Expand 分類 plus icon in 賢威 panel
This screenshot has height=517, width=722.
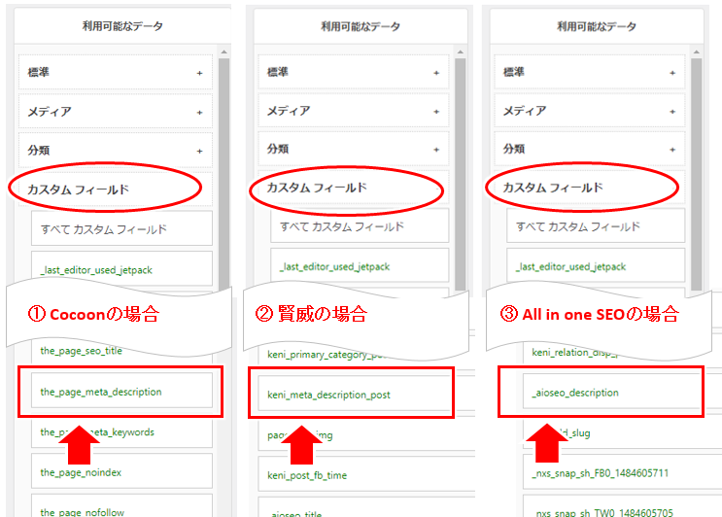tap(436, 150)
